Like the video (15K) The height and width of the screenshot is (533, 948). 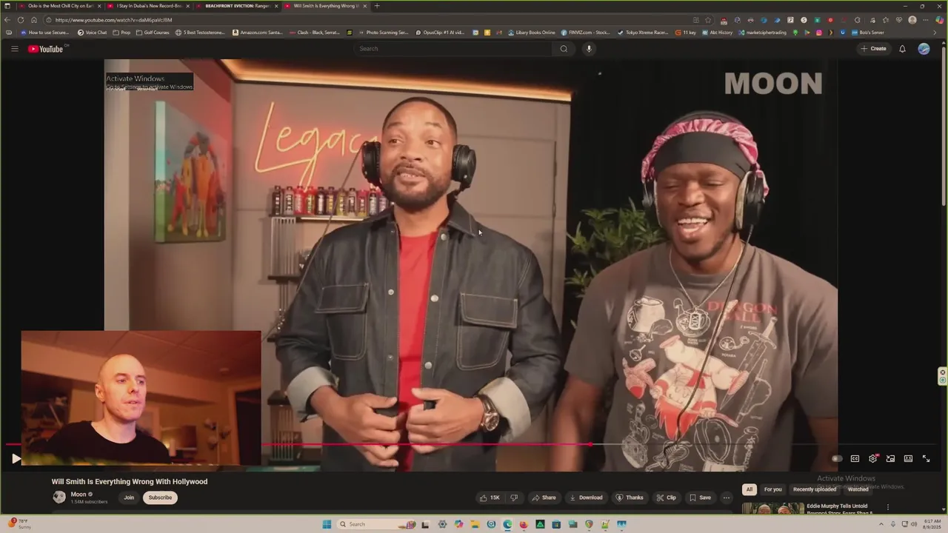tap(490, 497)
